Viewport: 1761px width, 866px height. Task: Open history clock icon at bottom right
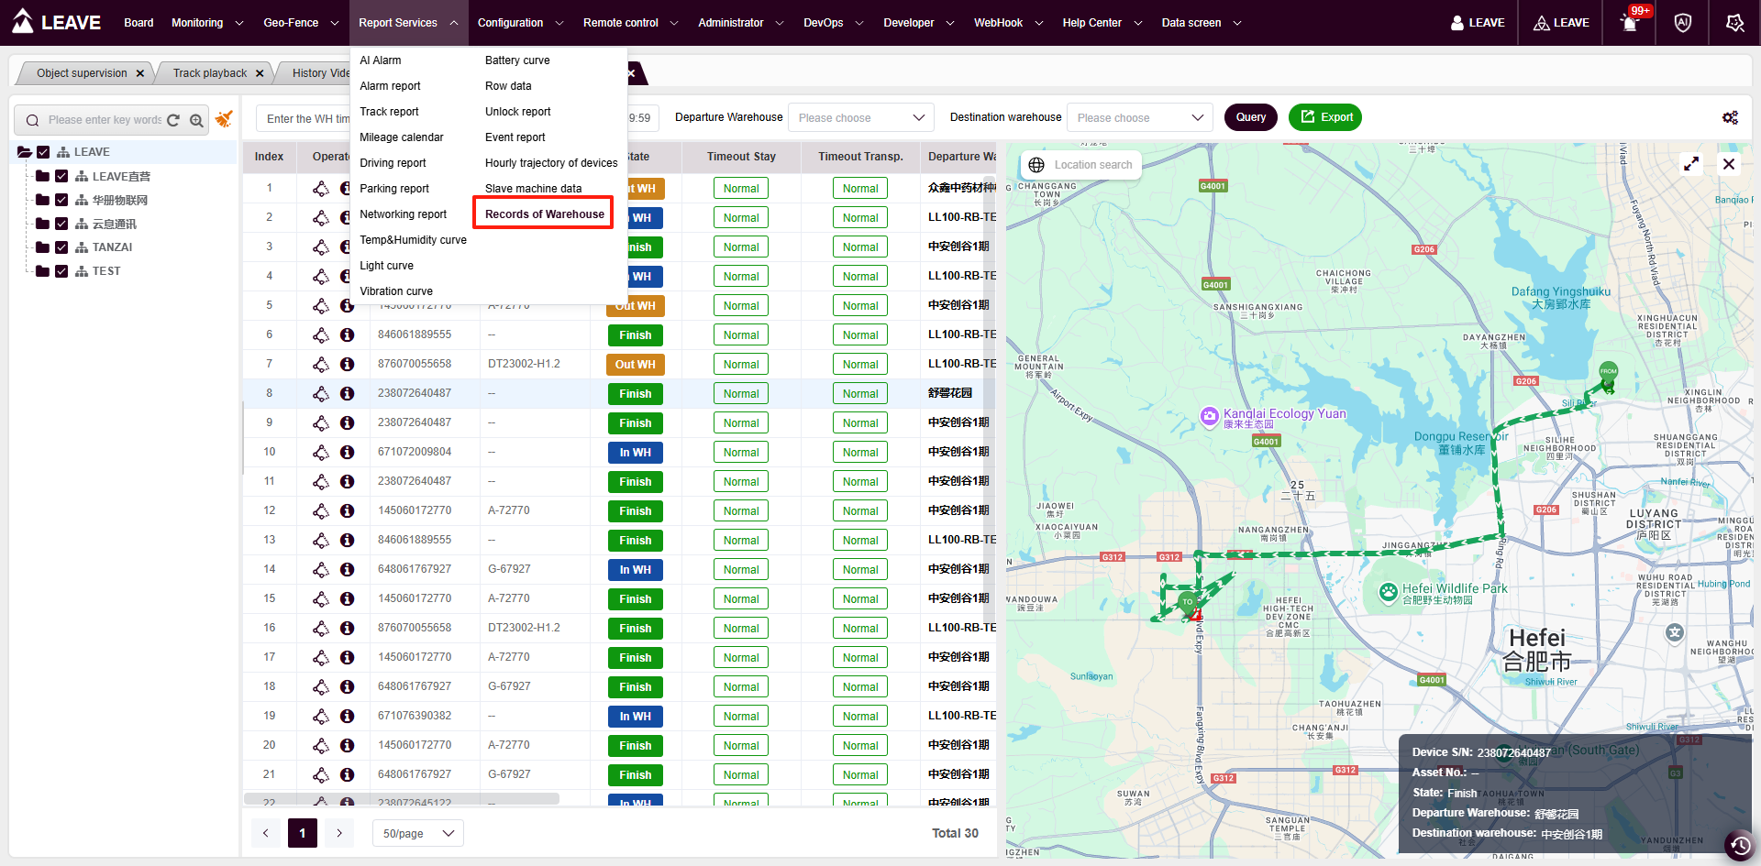coord(1740,845)
